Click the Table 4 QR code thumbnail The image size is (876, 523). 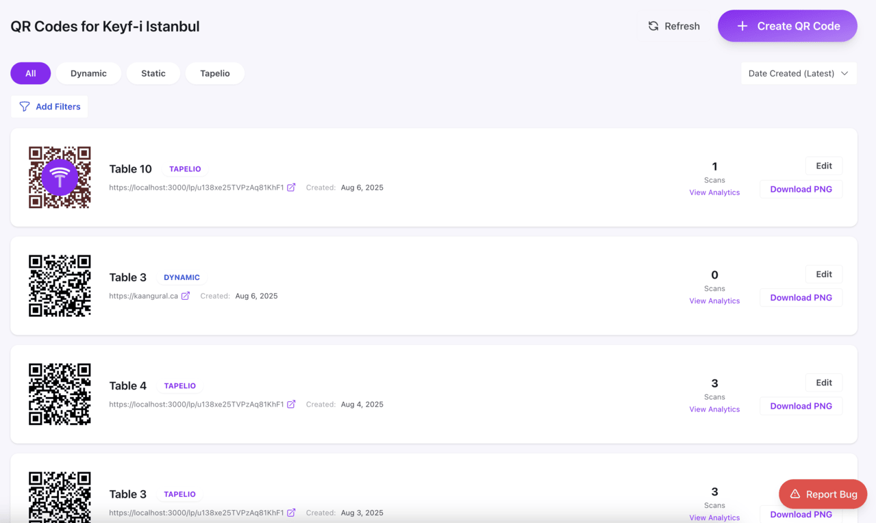pyautogui.click(x=60, y=394)
